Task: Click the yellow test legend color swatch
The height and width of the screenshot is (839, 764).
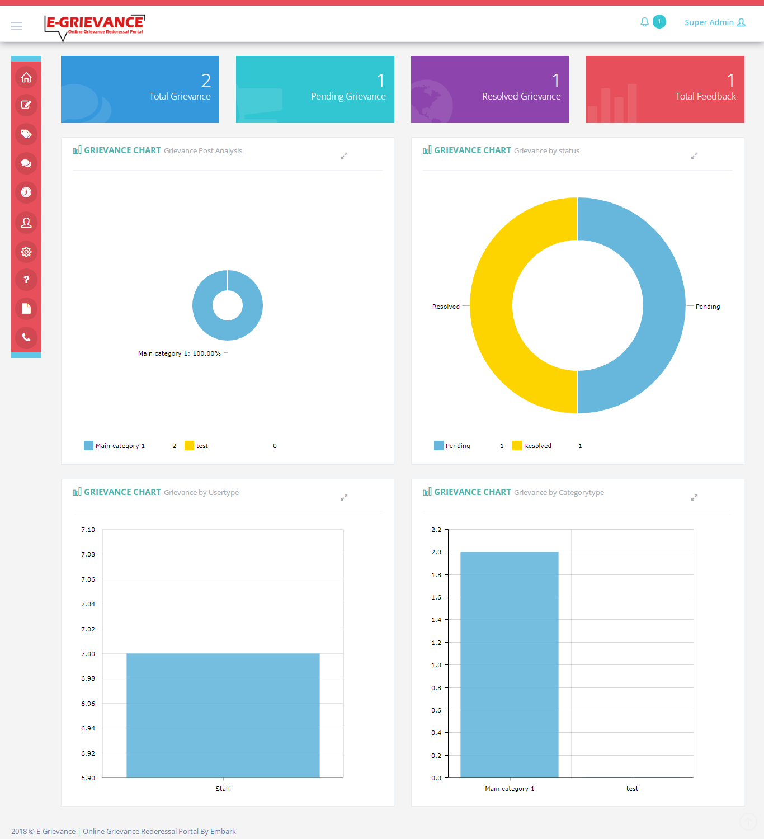Action: 189,446
